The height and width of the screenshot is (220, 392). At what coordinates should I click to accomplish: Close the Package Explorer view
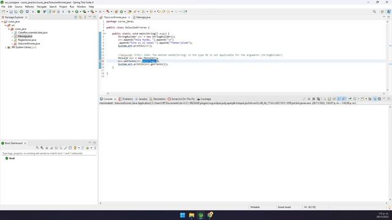26,17
